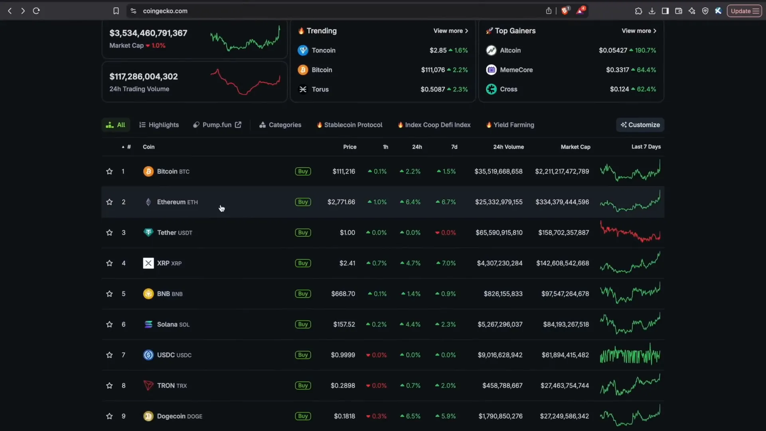The image size is (766, 431).
Task: Click Buy button for Ethereum
Action: (303, 202)
